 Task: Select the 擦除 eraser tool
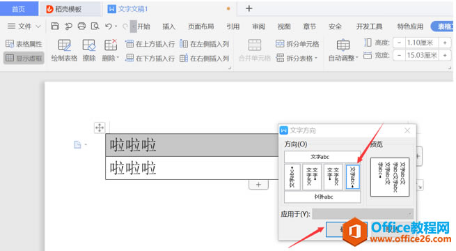point(89,50)
